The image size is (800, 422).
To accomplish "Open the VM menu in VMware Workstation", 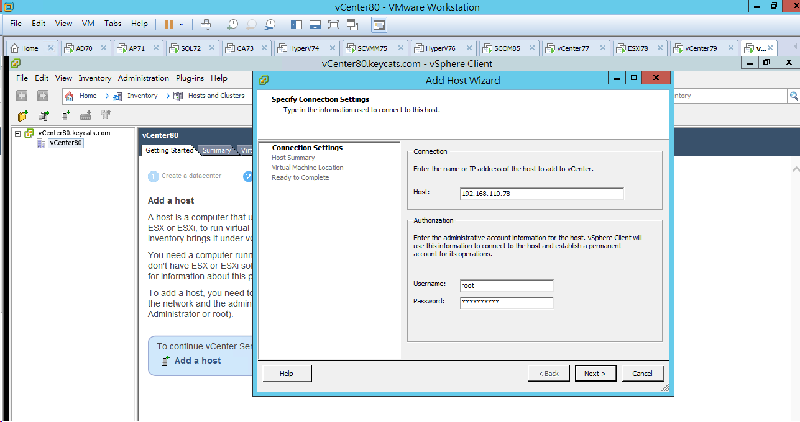I will click(88, 24).
